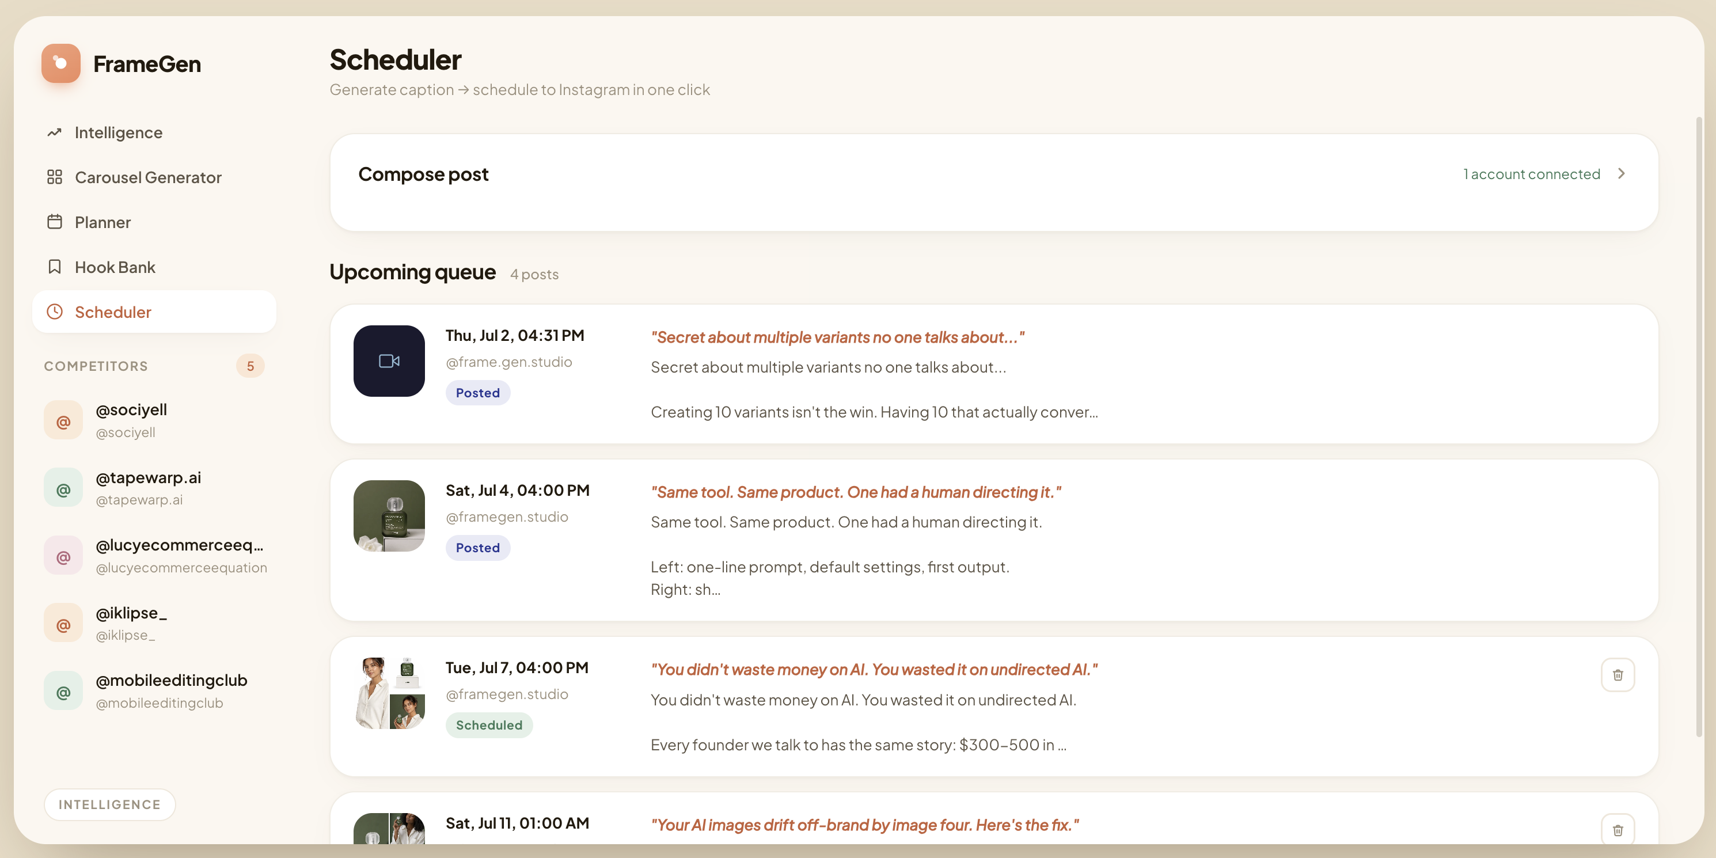Click the INTELLIGENCE pill button at bottom
This screenshot has width=1716, height=858.
pyautogui.click(x=110, y=804)
